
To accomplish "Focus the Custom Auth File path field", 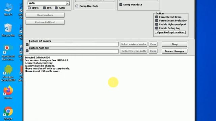I will 74,51.
